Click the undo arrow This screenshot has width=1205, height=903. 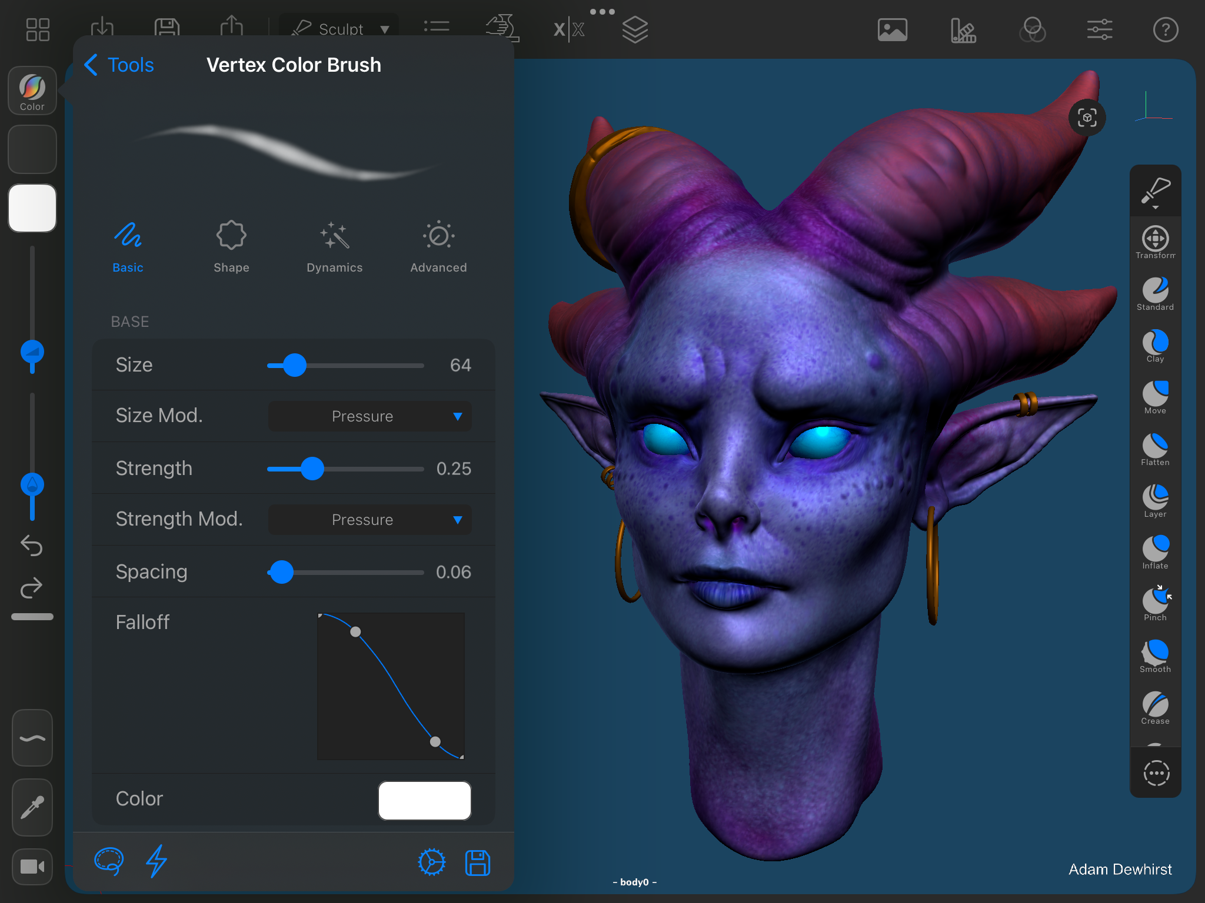pyautogui.click(x=32, y=546)
